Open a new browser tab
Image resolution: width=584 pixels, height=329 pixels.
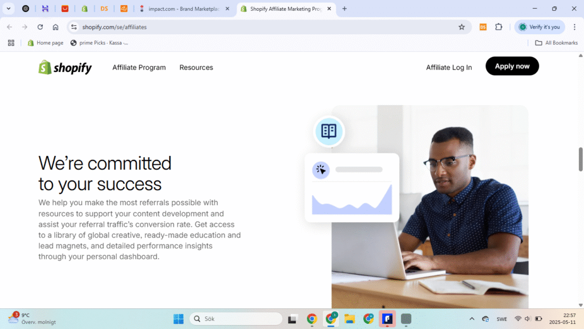pos(344,9)
